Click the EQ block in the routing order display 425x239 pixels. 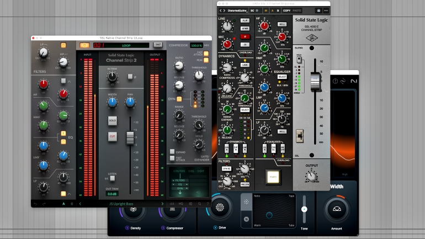180,184
